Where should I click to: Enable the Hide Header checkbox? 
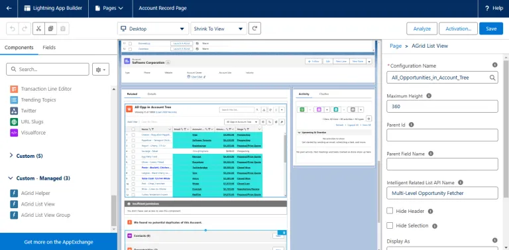click(390, 211)
